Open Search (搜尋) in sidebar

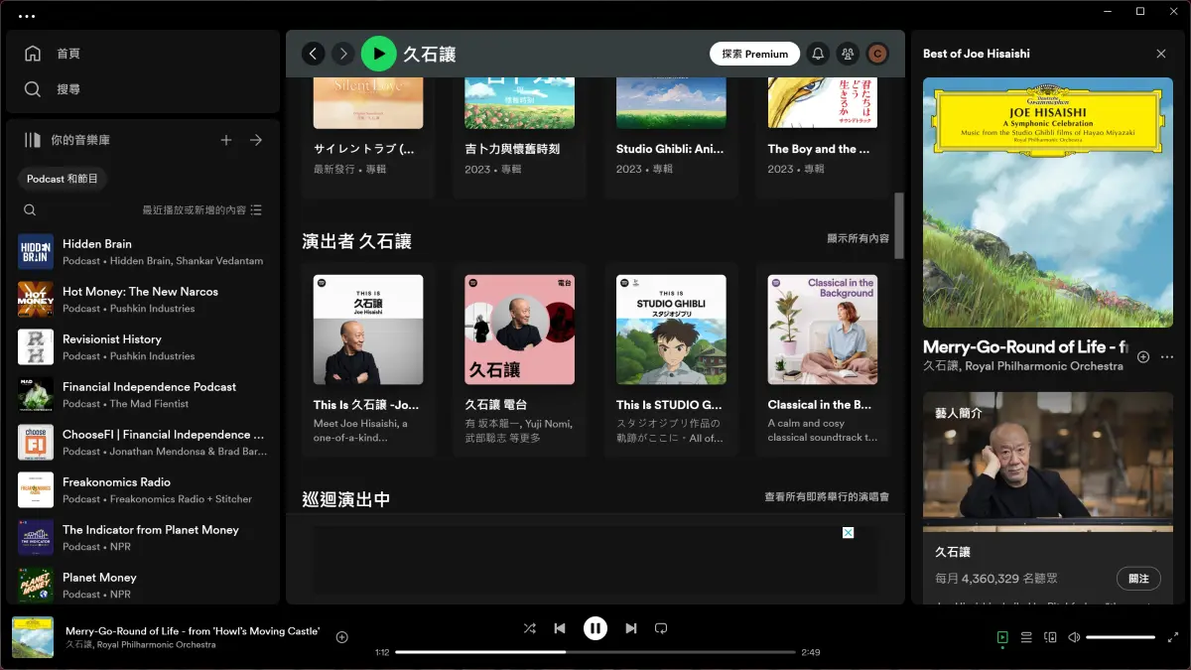pyautogui.click(x=55, y=89)
